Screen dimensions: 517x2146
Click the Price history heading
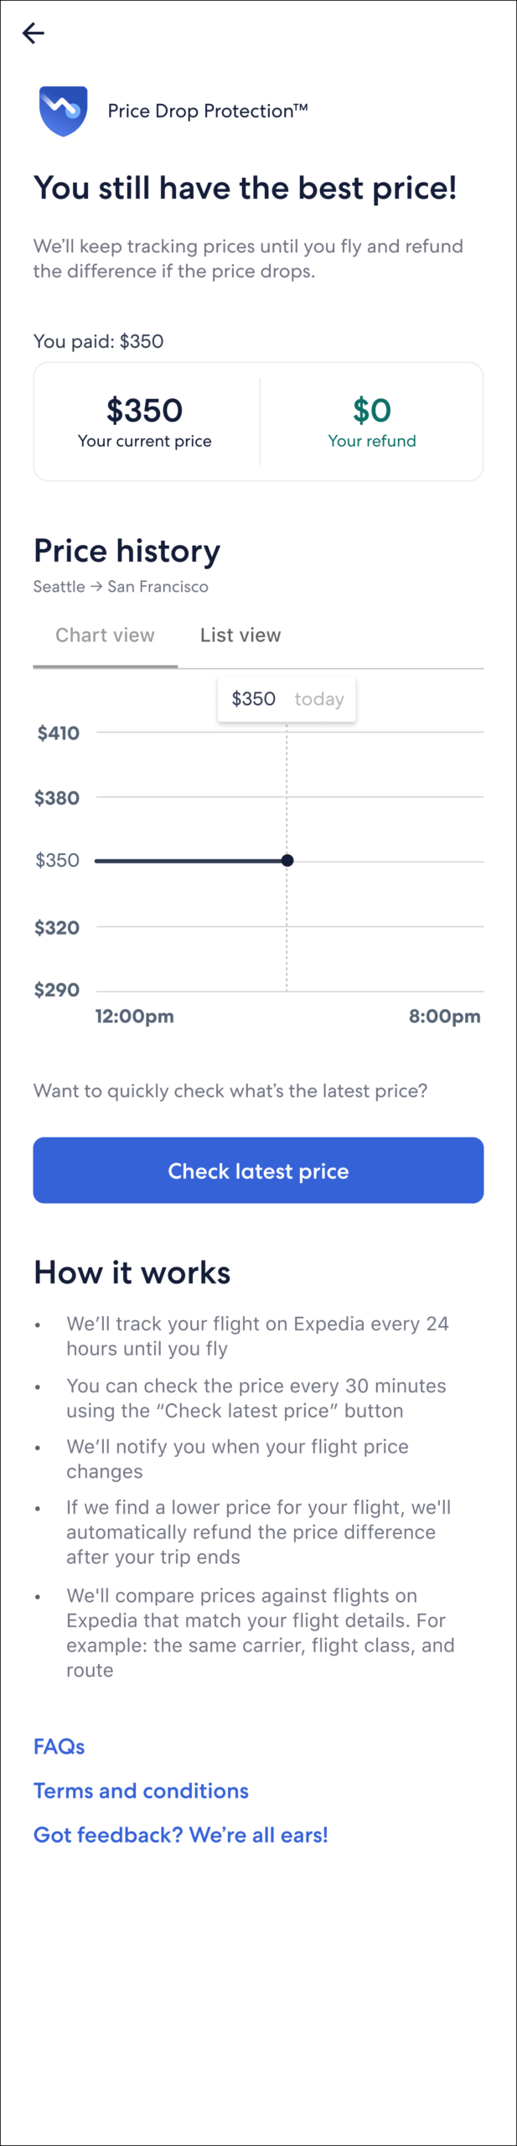[x=127, y=552]
